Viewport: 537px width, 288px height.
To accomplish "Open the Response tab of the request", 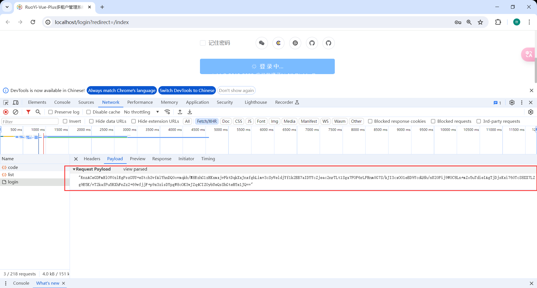I will pos(162,159).
